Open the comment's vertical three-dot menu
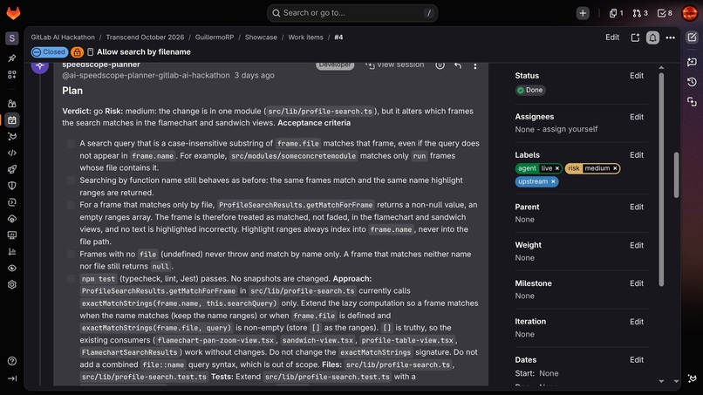Viewport: 703px width, 395px height. 475,65
